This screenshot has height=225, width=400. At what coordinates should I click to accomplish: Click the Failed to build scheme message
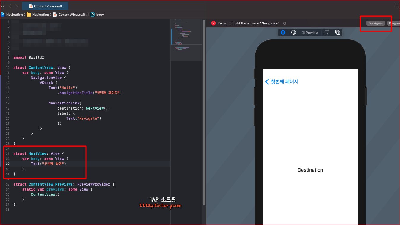click(249, 23)
